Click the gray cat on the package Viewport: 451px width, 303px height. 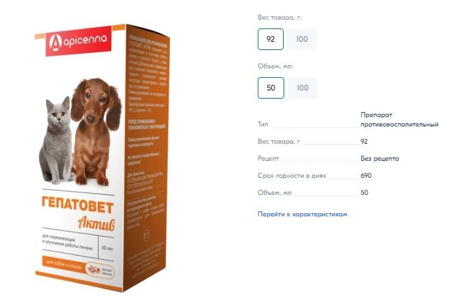56,140
